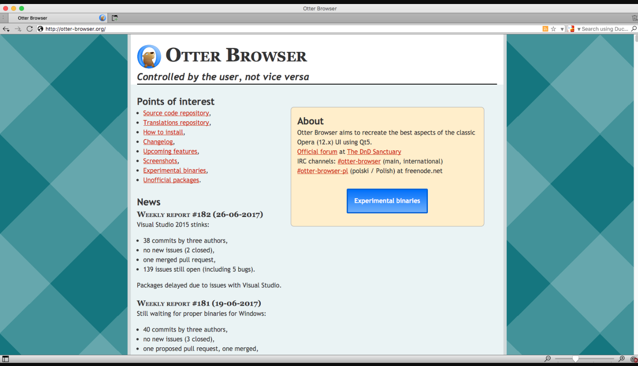The width and height of the screenshot is (638, 366).
Task: Go forward using the forward arrow
Action: [18, 29]
